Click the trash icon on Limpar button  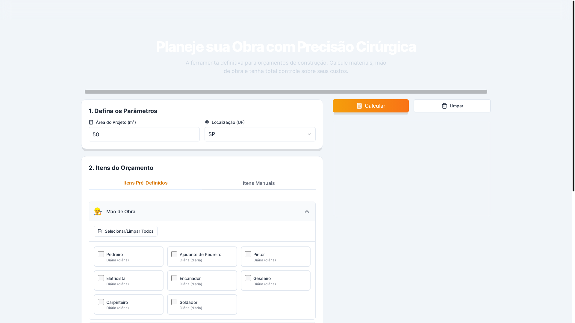click(444, 106)
